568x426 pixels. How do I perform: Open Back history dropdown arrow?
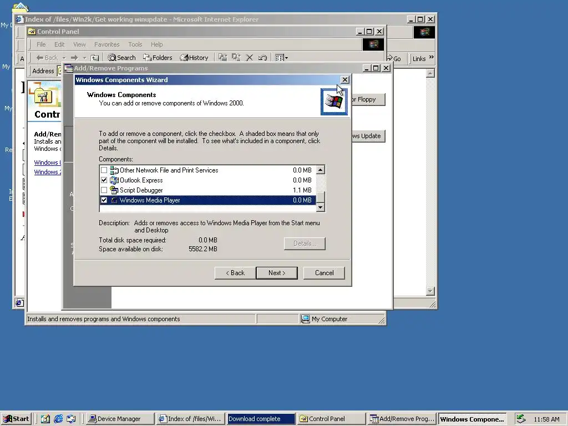click(x=64, y=58)
